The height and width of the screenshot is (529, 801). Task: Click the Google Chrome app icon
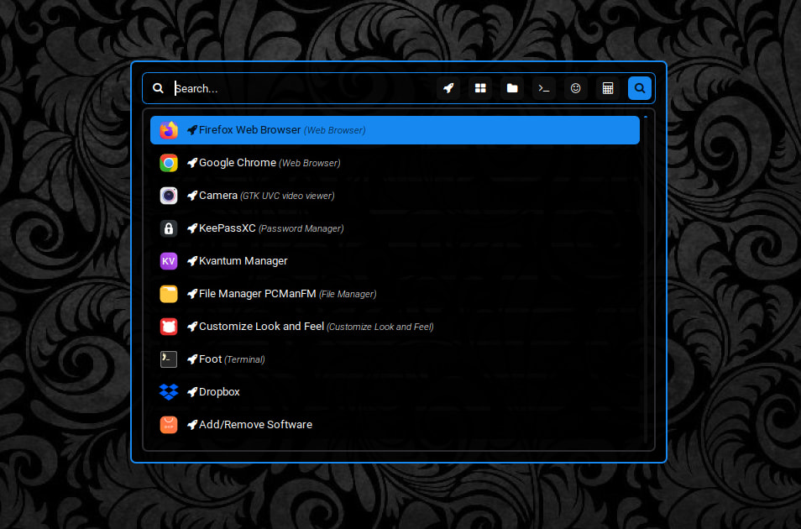tap(169, 163)
